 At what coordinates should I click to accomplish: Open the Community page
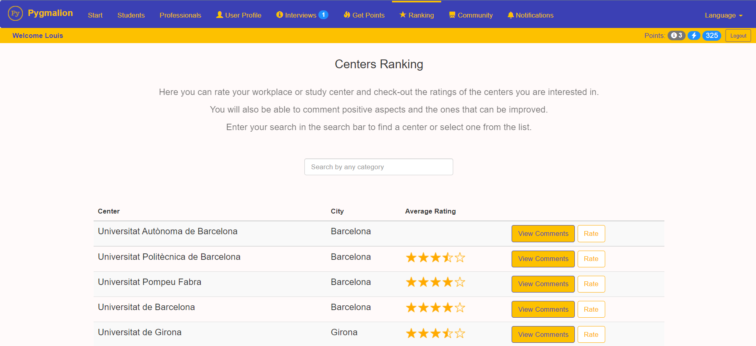tap(471, 15)
